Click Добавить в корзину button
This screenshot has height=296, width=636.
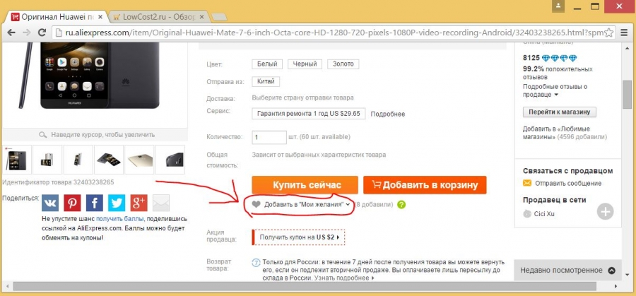point(425,185)
